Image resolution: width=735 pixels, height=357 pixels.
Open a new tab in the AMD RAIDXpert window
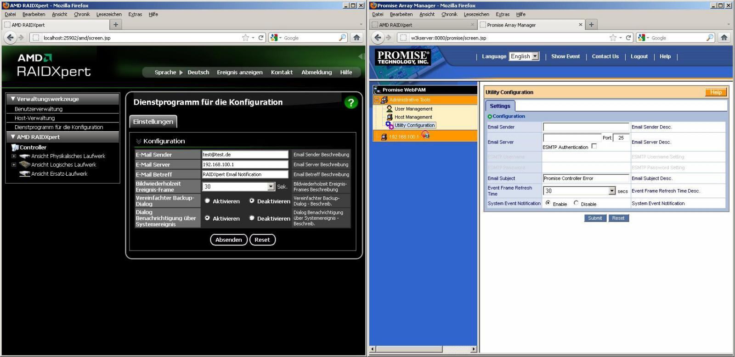[116, 25]
